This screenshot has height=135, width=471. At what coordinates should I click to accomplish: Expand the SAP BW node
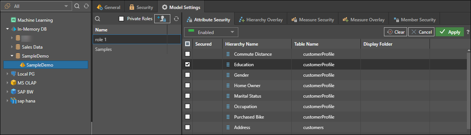8,92
